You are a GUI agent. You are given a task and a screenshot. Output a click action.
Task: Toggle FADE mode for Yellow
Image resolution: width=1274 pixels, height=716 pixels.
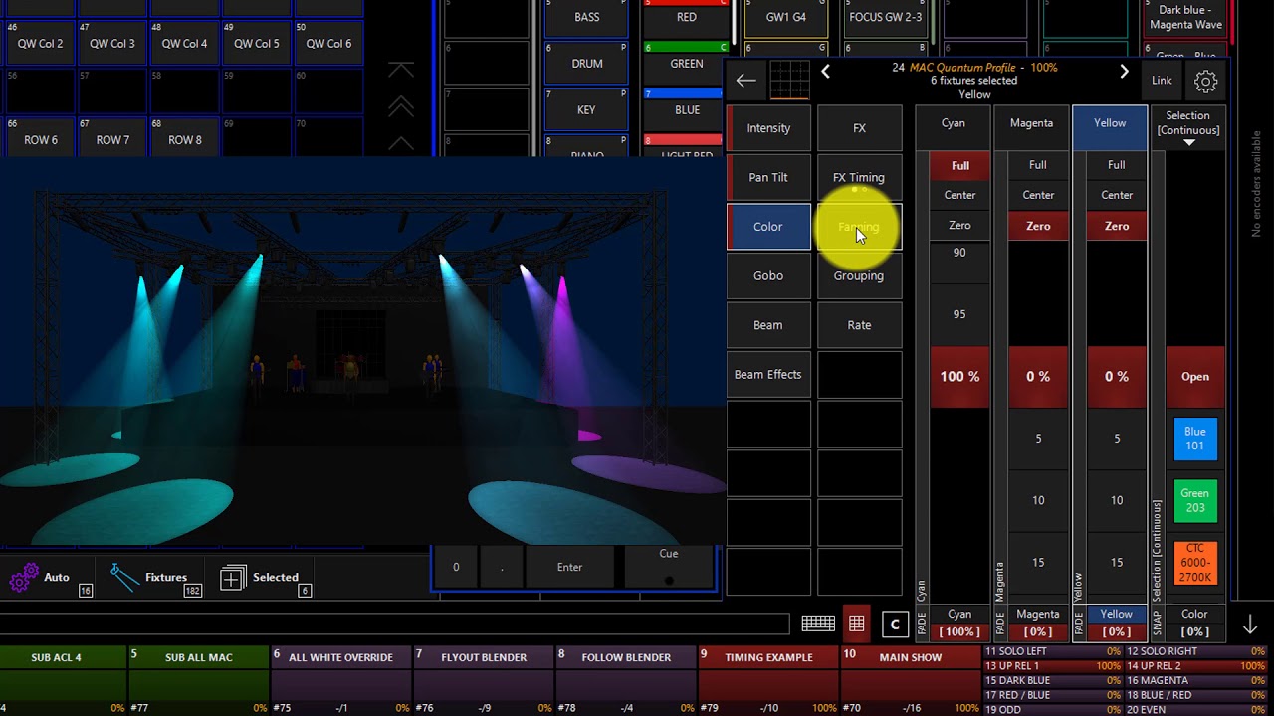click(x=1079, y=624)
